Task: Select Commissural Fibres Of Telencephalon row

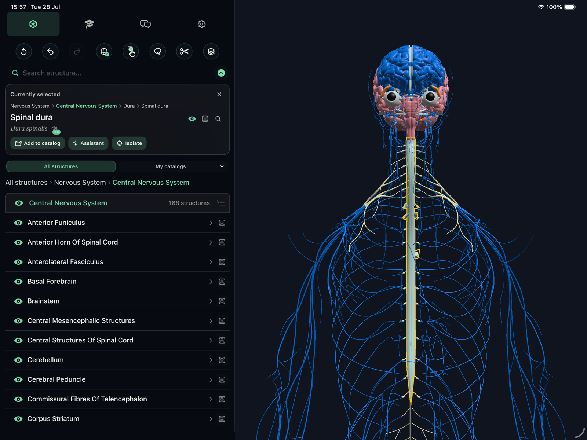Action: (117, 399)
